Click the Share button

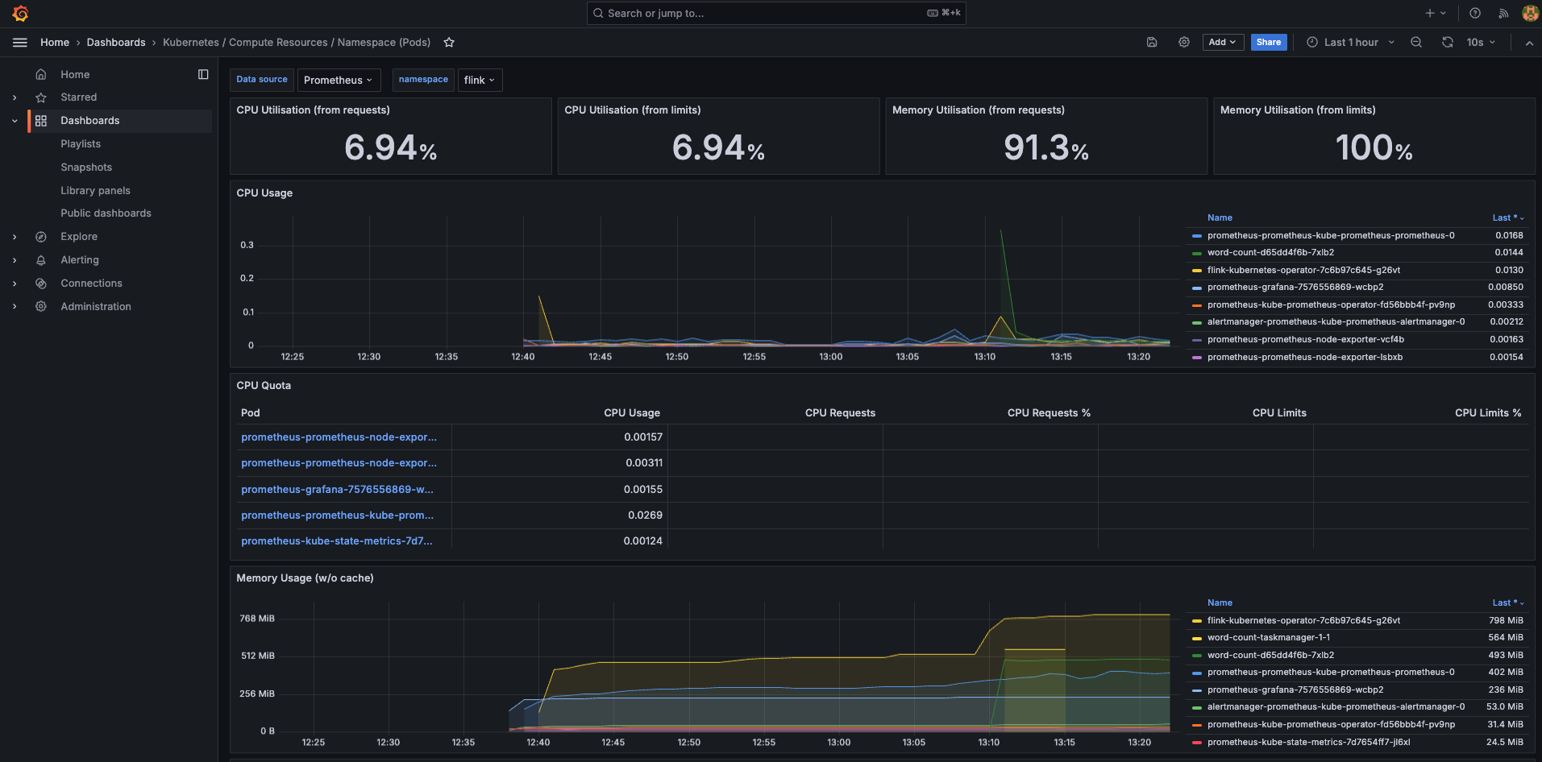[x=1269, y=43]
